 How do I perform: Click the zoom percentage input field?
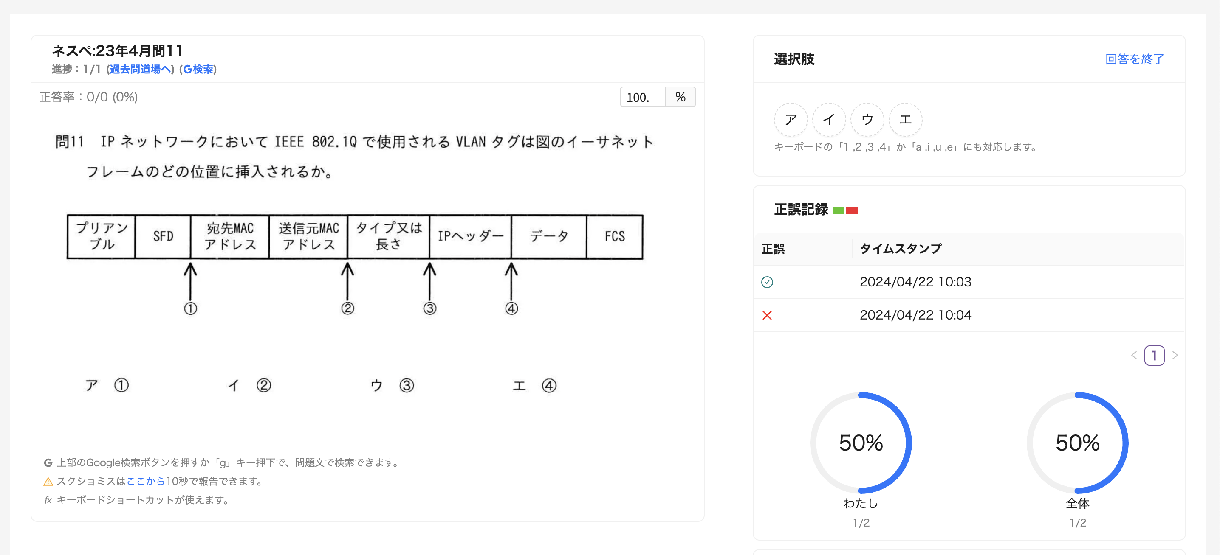point(642,98)
